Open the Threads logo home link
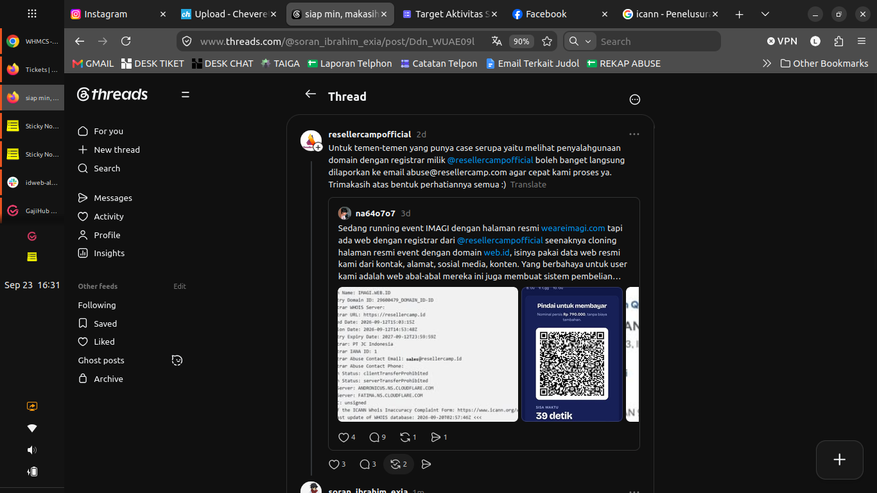The image size is (877, 493). click(112, 94)
